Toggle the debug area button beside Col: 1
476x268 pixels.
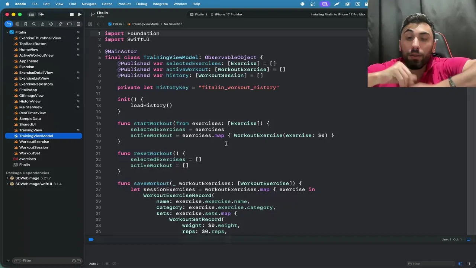pos(469,239)
